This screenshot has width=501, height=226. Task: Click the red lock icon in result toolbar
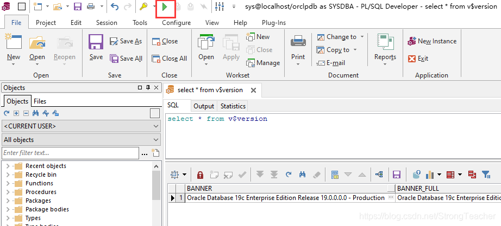point(200,175)
